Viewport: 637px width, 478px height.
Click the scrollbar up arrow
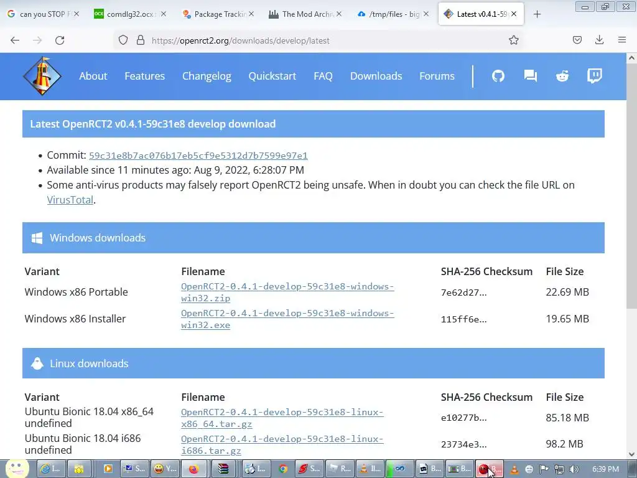(631, 58)
